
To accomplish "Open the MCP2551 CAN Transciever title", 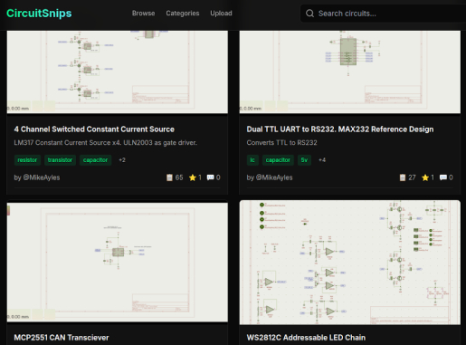I will point(62,338).
